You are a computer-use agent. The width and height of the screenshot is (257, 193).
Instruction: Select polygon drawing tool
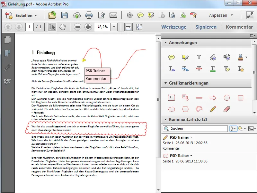185,109
